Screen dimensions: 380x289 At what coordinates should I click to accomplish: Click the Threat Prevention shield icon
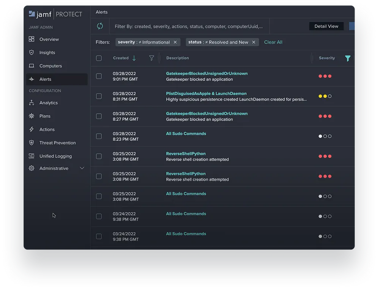tap(31, 143)
